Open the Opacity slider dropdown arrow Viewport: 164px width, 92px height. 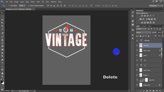tap(162, 32)
